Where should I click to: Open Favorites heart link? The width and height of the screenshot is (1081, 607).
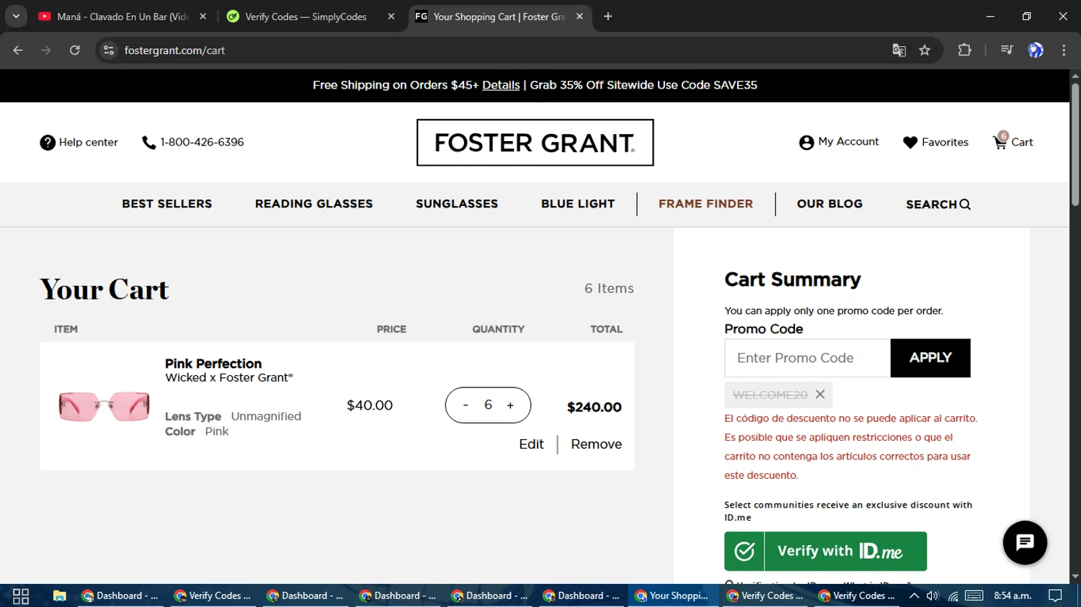(x=935, y=143)
